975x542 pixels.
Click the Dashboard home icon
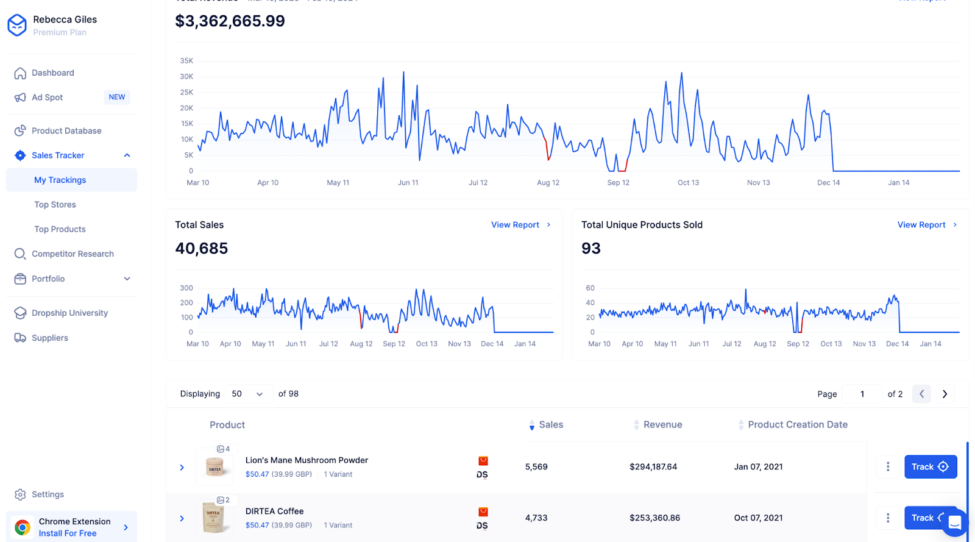(x=20, y=73)
